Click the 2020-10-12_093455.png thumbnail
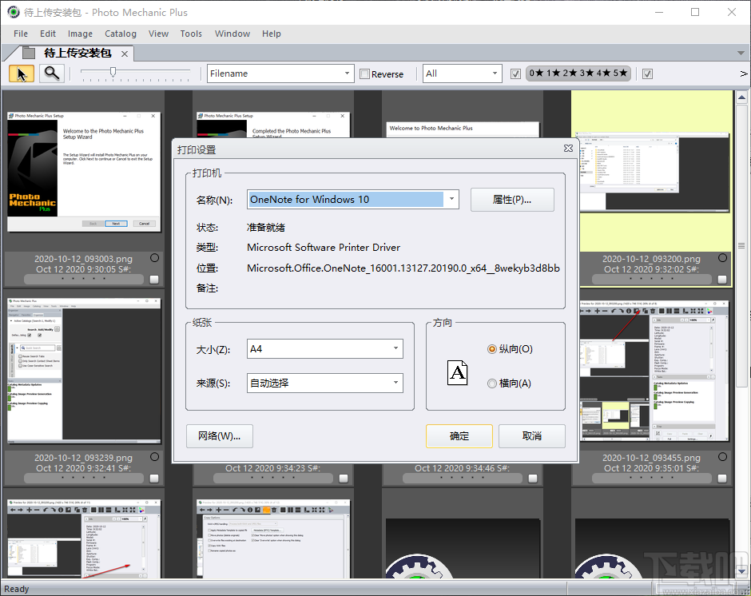Screen dimensions: 751x596 coord(654,372)
